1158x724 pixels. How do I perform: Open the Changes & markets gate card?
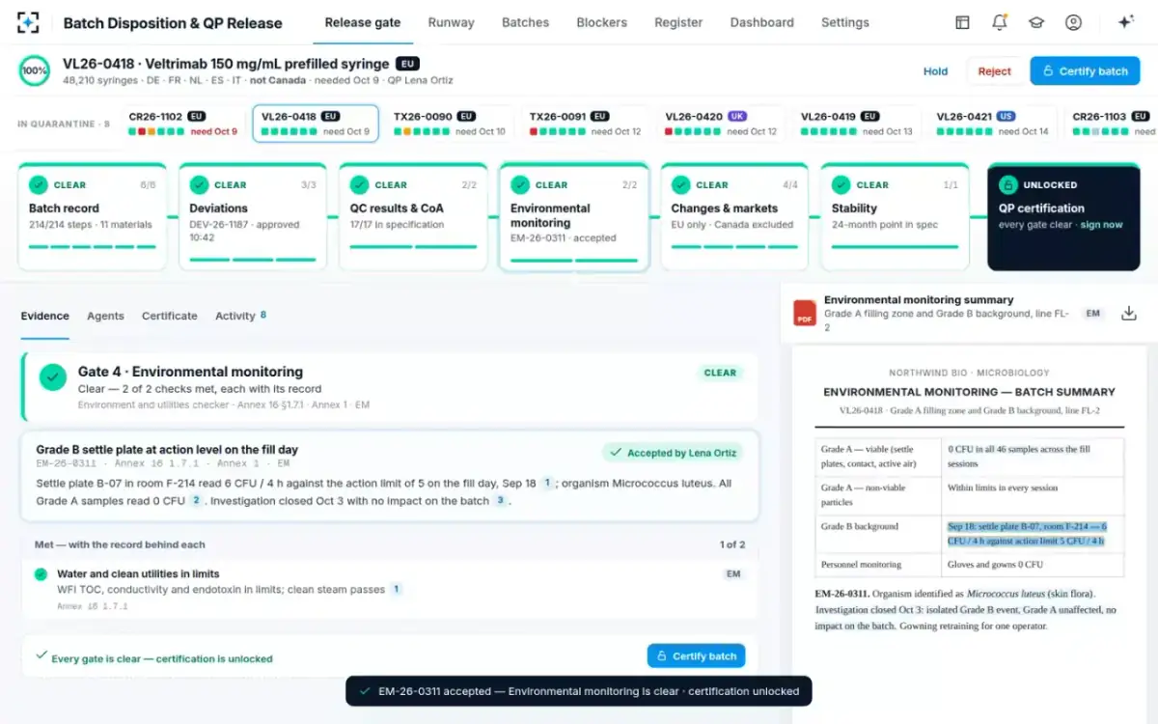pyautogui.click(x=734, y=216)
